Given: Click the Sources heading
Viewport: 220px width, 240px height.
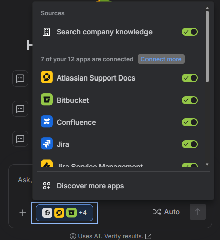Looking at the screenshot, I should pyautogui.click(x=53, y=13).
